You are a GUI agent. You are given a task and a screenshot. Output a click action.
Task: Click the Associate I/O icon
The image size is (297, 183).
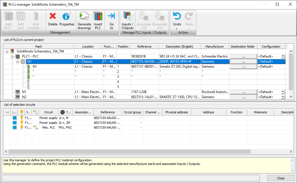144,16
